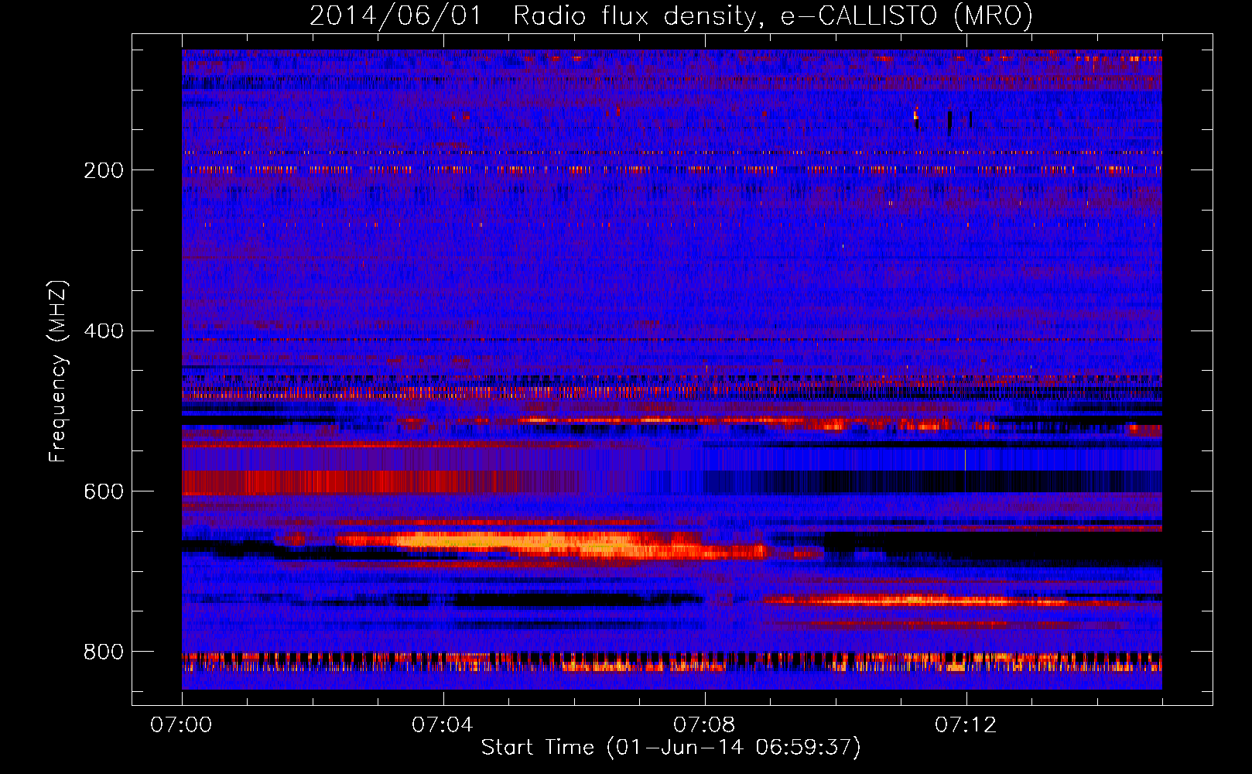This screenshot has height=774, width=1252.
Task: Click the plot title with e-CALLISTO (MRO)
Action: click(x=671, y=15)
